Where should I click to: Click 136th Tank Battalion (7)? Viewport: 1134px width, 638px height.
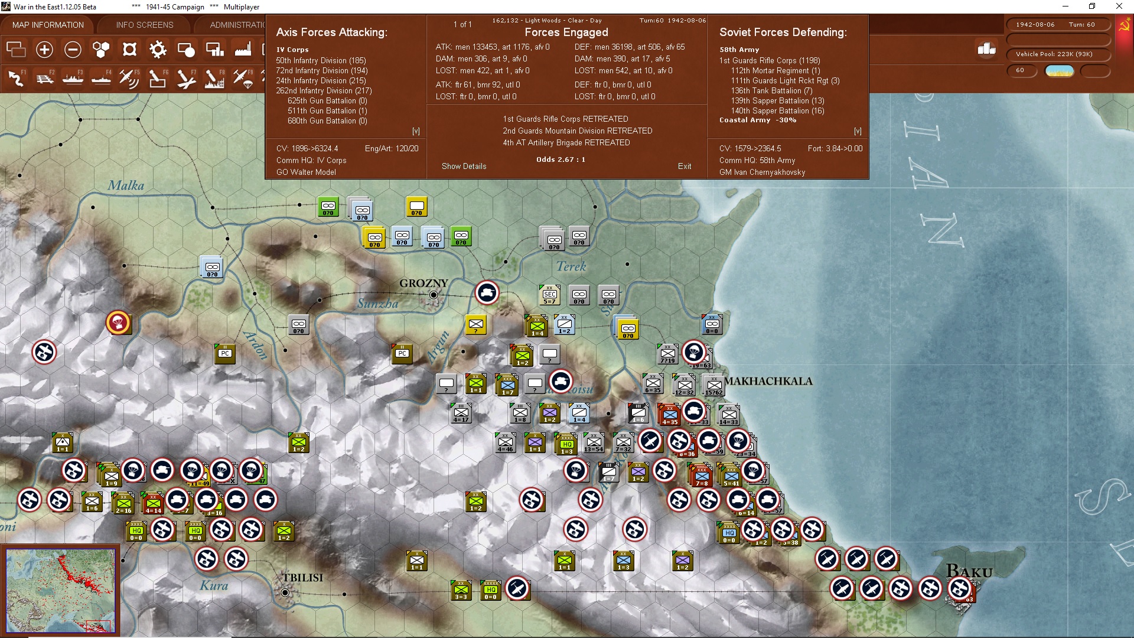click(x=771, y=90)
